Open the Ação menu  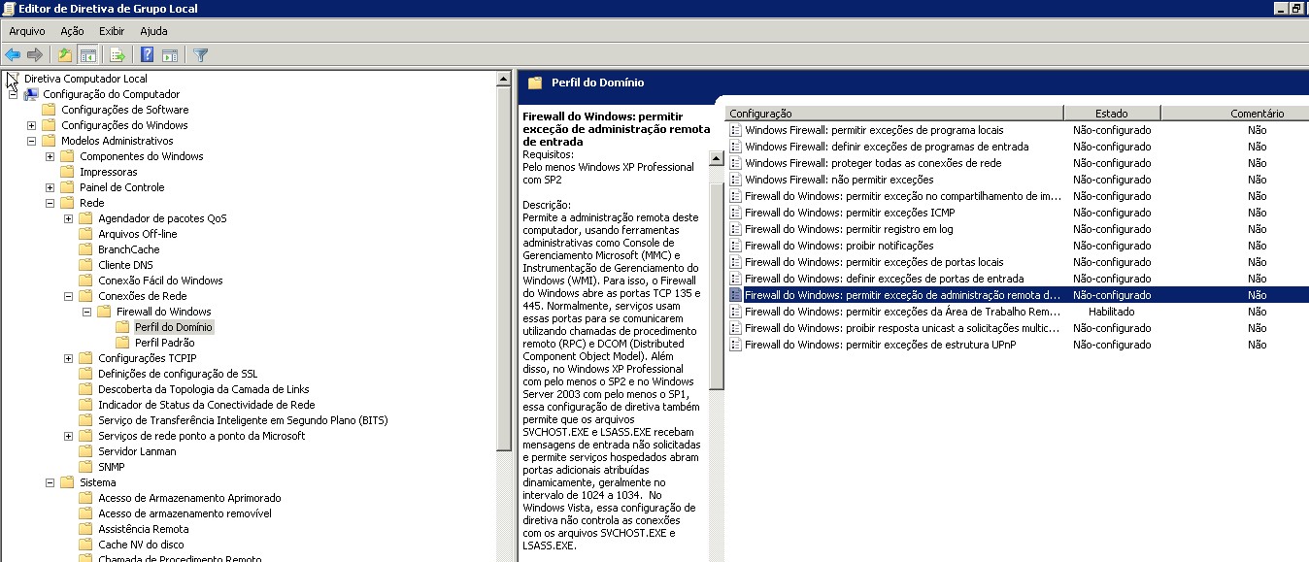click(x=73, y=31)
